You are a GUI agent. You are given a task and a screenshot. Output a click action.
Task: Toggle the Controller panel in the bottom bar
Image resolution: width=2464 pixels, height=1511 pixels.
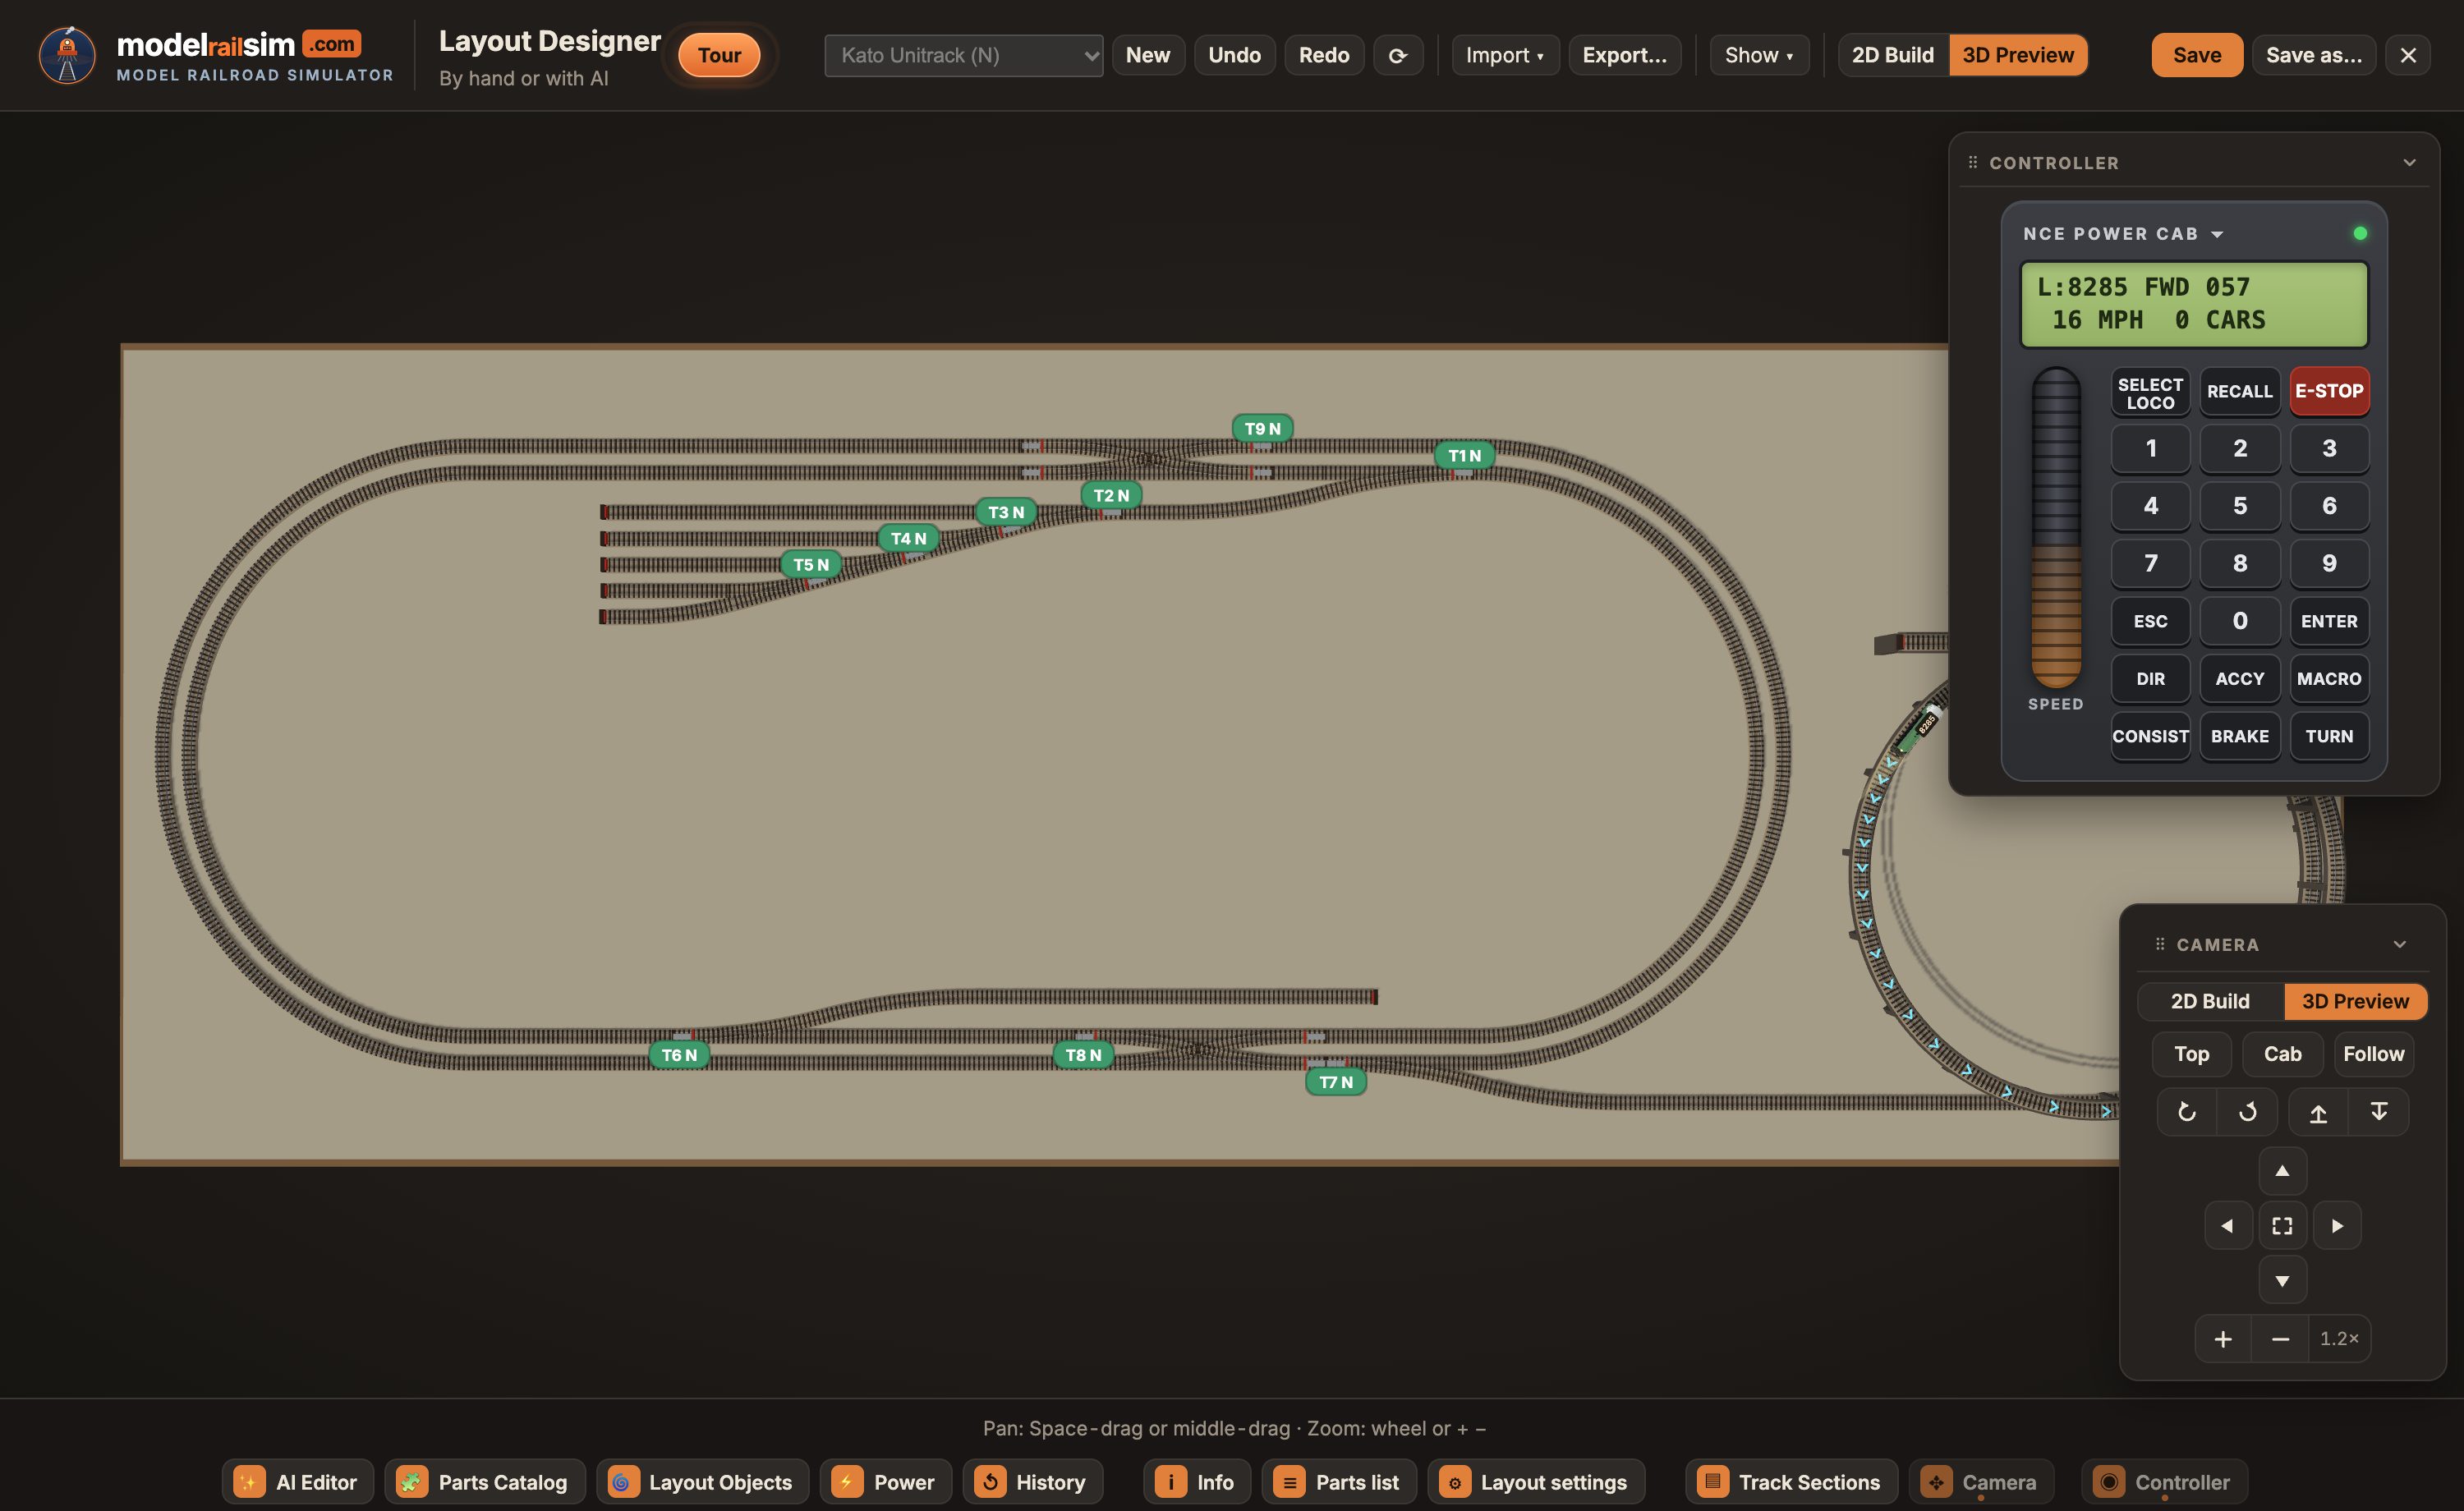pyautogui.click(x=2164, y=1482)
